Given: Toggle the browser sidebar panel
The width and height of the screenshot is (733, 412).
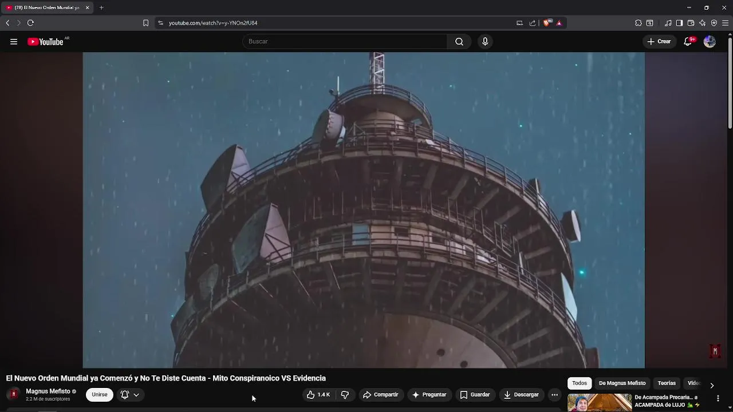Looking at the screenshot, I should [679, 23].
